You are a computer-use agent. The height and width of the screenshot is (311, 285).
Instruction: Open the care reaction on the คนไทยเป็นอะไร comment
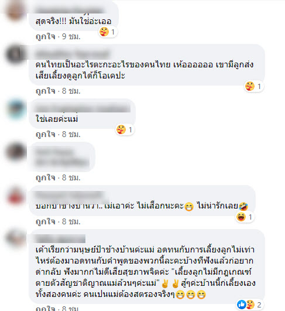[x=250, y=86]
